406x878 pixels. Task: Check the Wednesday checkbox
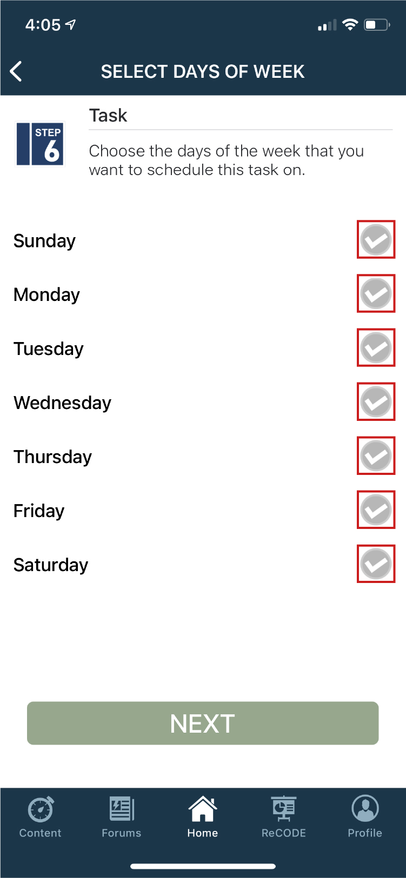(x=376, y=402)
